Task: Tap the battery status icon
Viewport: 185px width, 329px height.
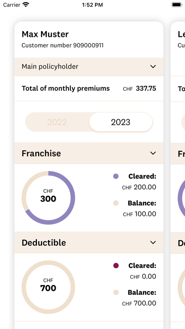Action: tap(177, 5)
